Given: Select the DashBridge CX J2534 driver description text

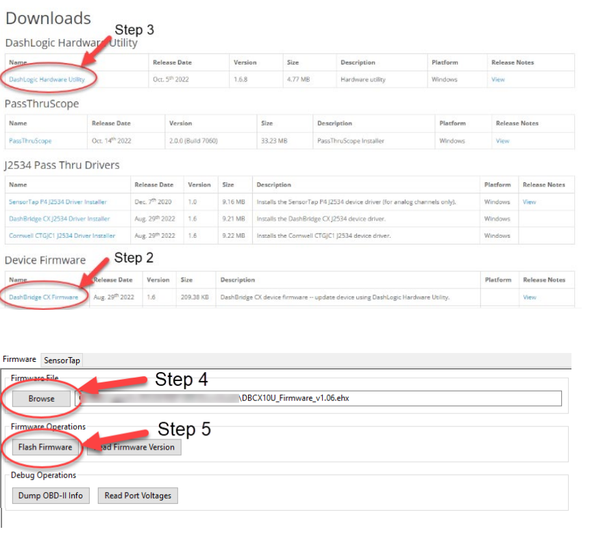Looking at the screenshot, I should 321,219.
